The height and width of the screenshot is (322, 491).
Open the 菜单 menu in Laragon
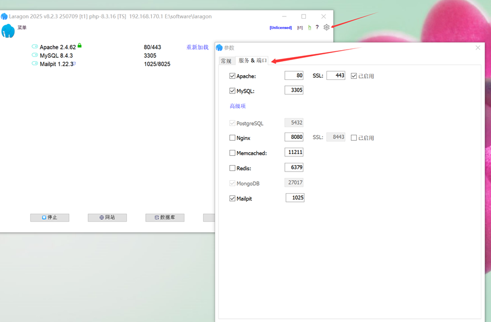pos(22,27)
